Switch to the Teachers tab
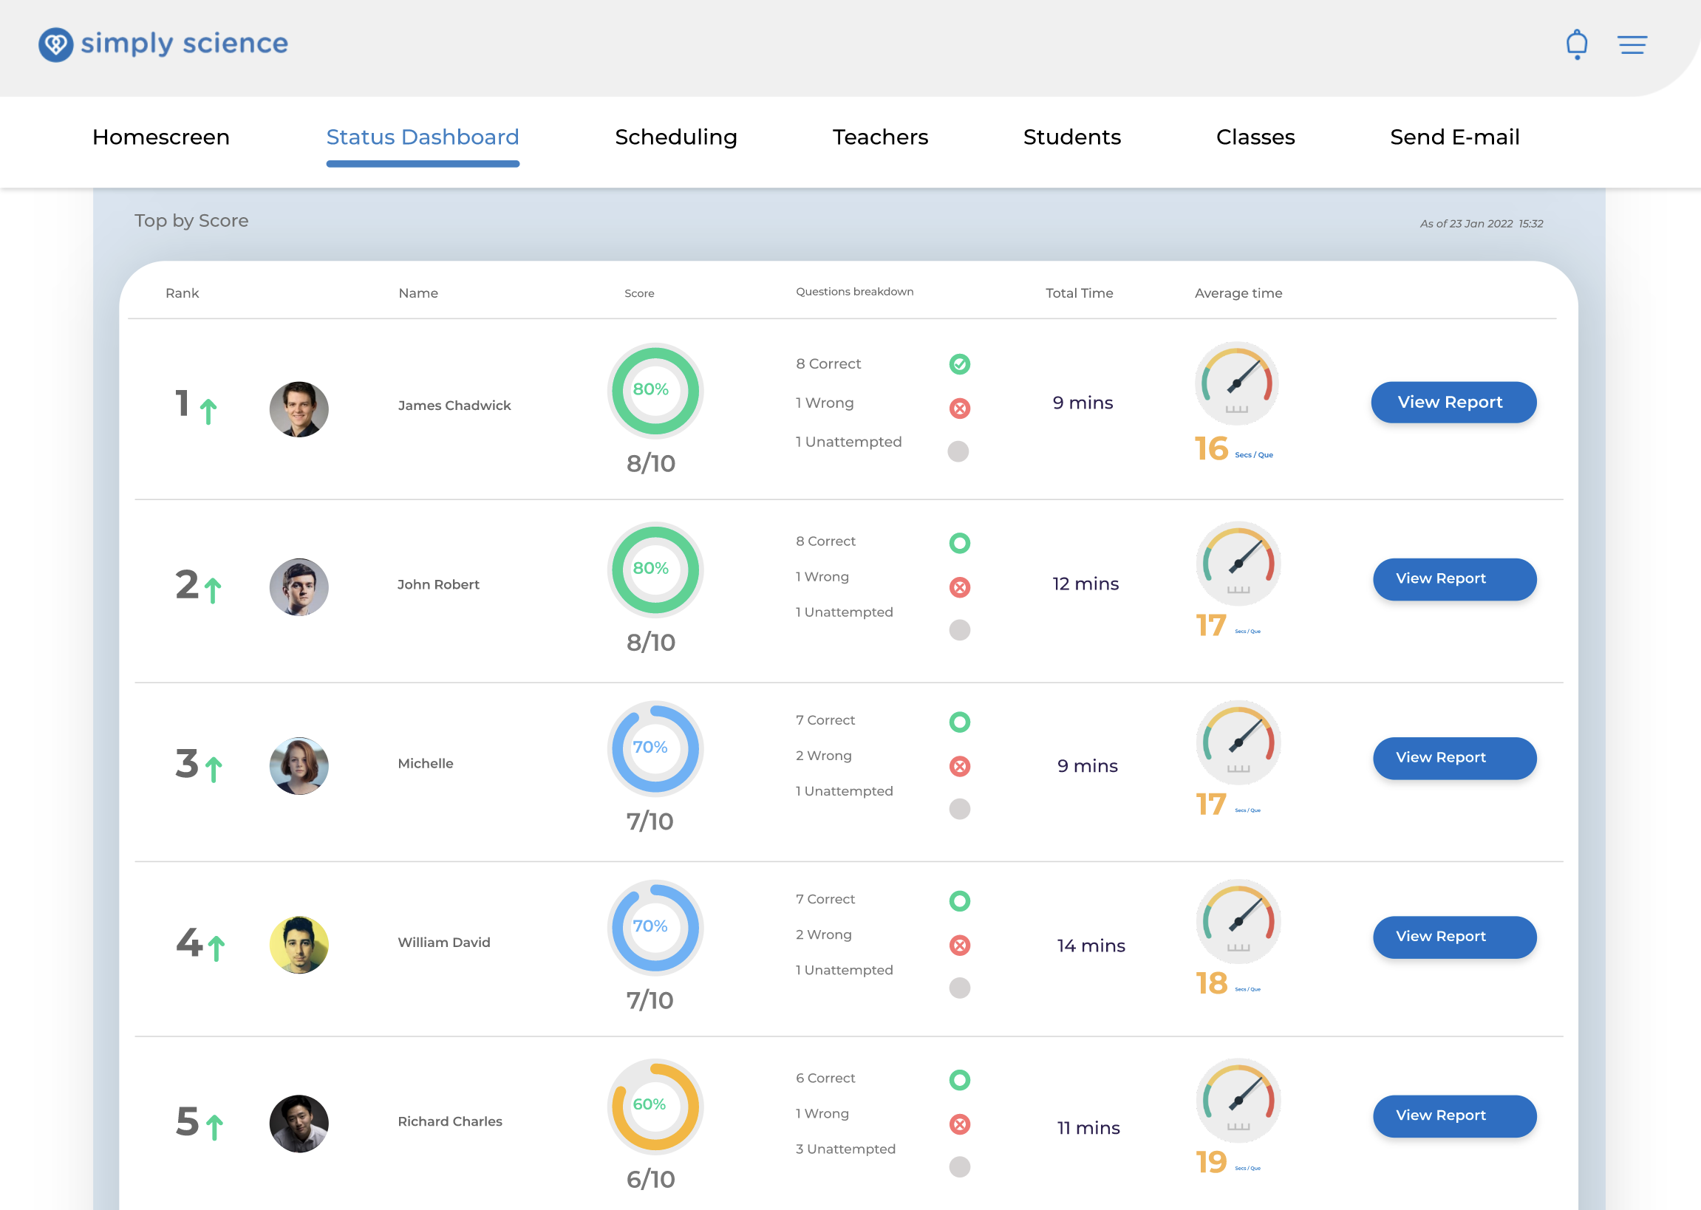The height and width of the screenshot is (1210, 1701). [x=880, y=137]
